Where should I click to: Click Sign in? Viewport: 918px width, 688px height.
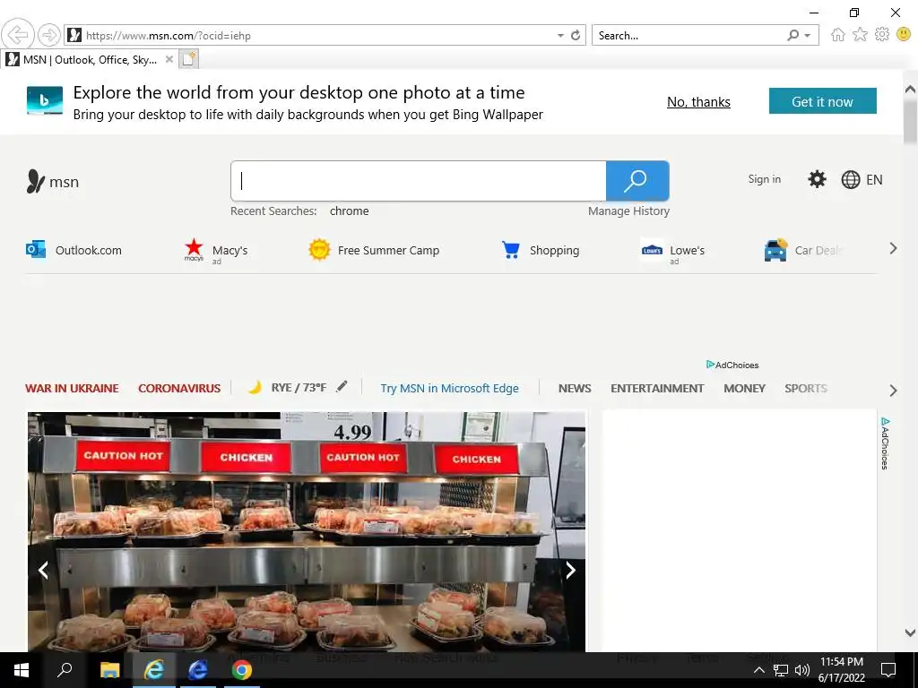(764, 179)
